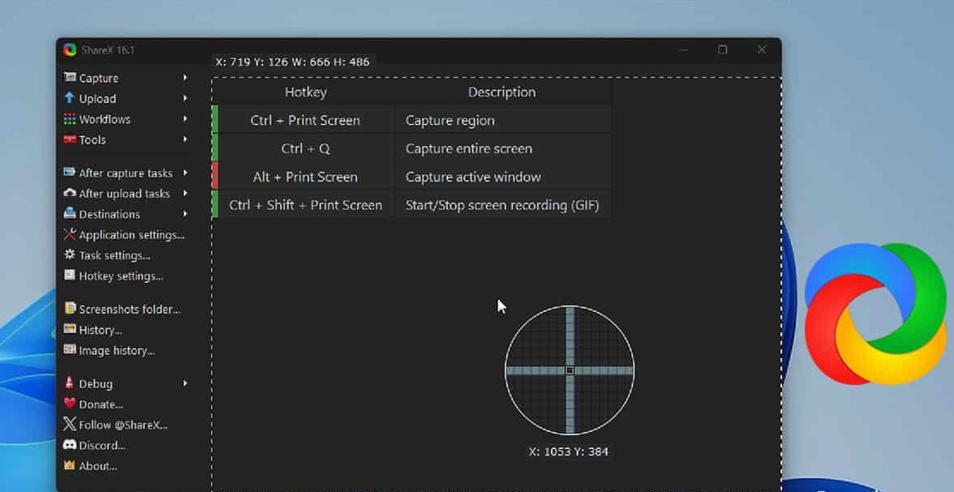This screenshot has width=954, height=492.
Task: Open the Capture menu
Action: click(x=99, y=79)
